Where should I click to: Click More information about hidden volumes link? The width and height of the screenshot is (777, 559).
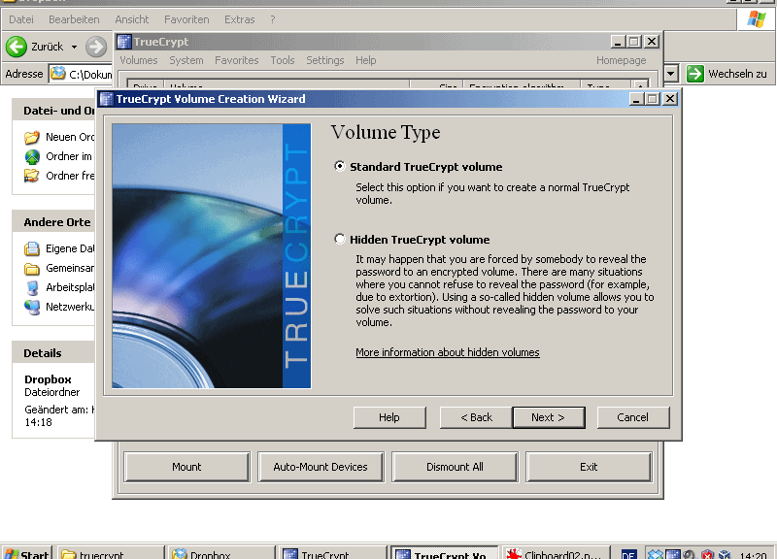(x=448, y=352)
